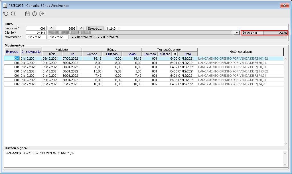Open lookup arrows beside Cliente name field

236,33
